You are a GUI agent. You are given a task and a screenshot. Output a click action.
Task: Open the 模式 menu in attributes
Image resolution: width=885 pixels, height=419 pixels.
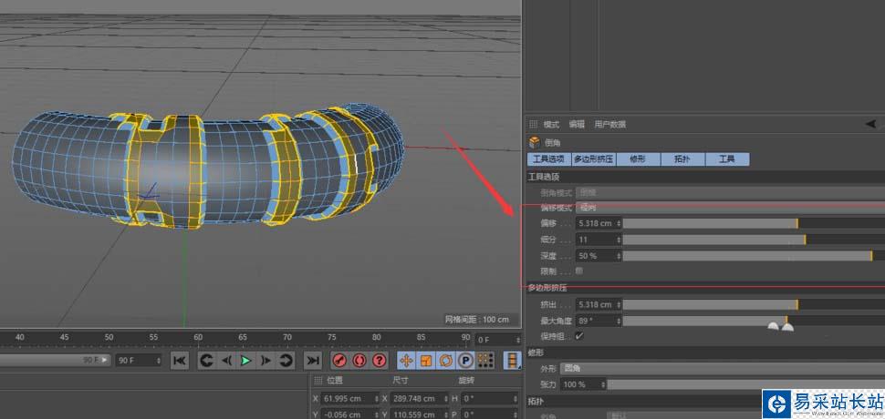(x=551, y=125)
